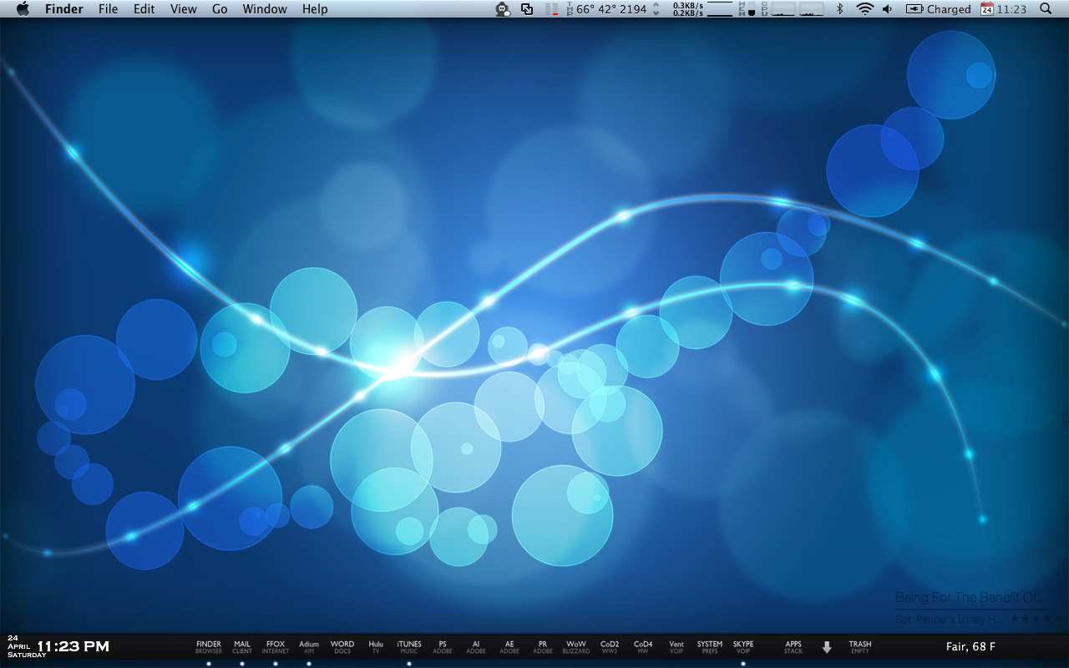Open the View menu
Viewport: 1069px width, 668px height.
[x=184, y=9]
